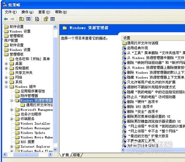
Task: Click policy icon for "最近的文档"的最大数目
Action: pos(124,136)
